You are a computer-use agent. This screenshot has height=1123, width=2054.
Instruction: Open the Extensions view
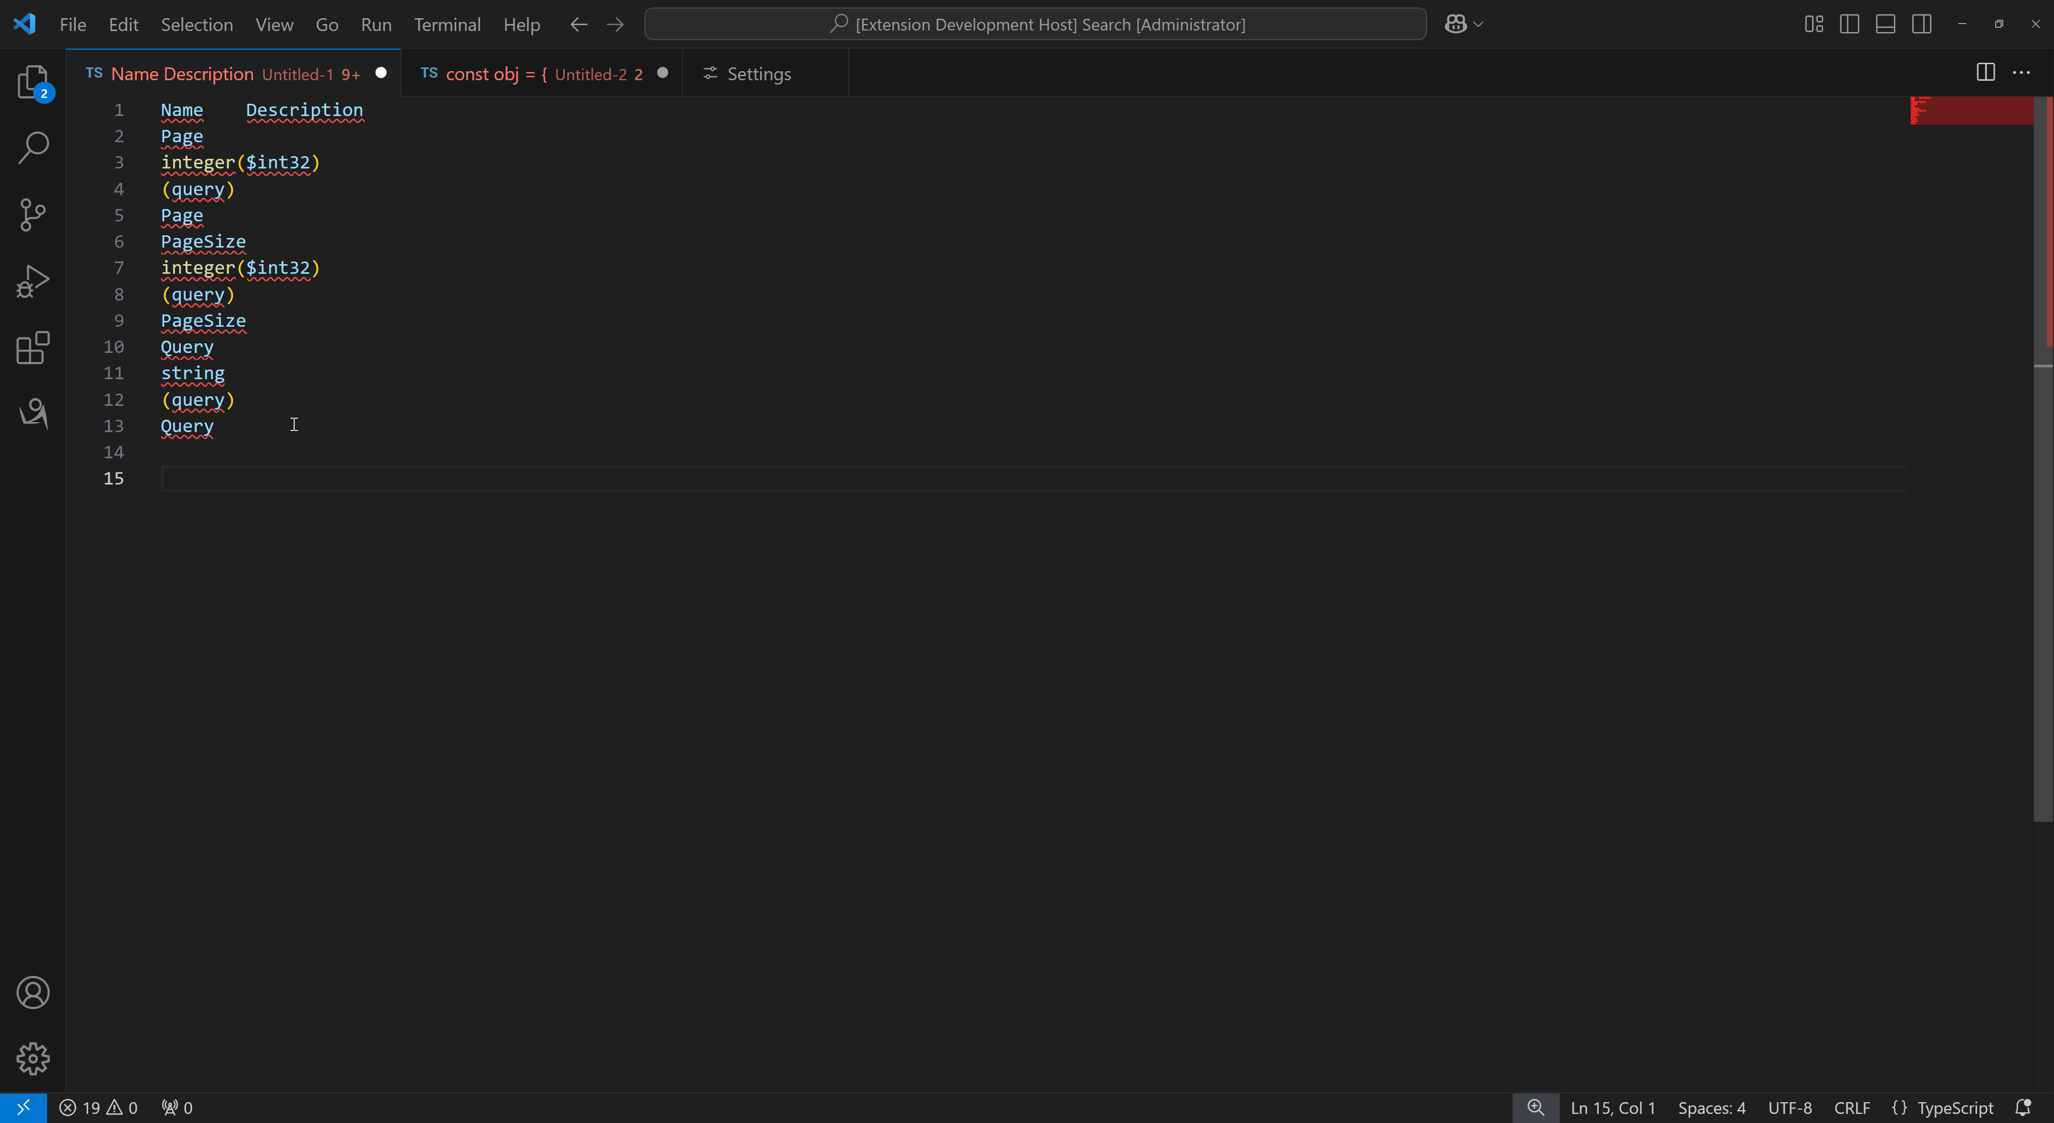[x=33, y=348]
